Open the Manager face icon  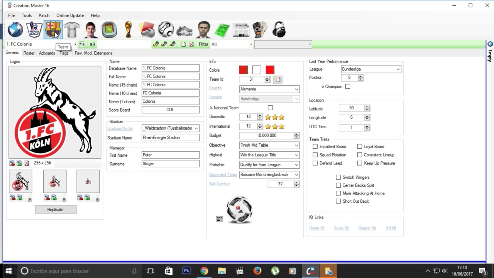[x=204, y=30]
